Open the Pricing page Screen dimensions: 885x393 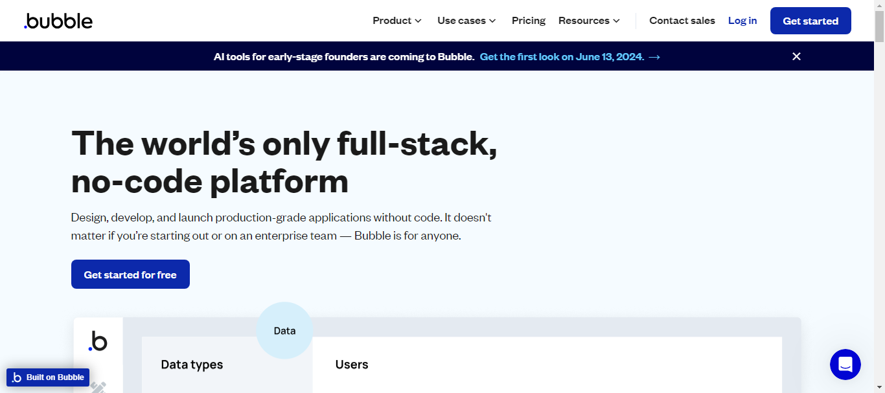click(x=529, y=21)
